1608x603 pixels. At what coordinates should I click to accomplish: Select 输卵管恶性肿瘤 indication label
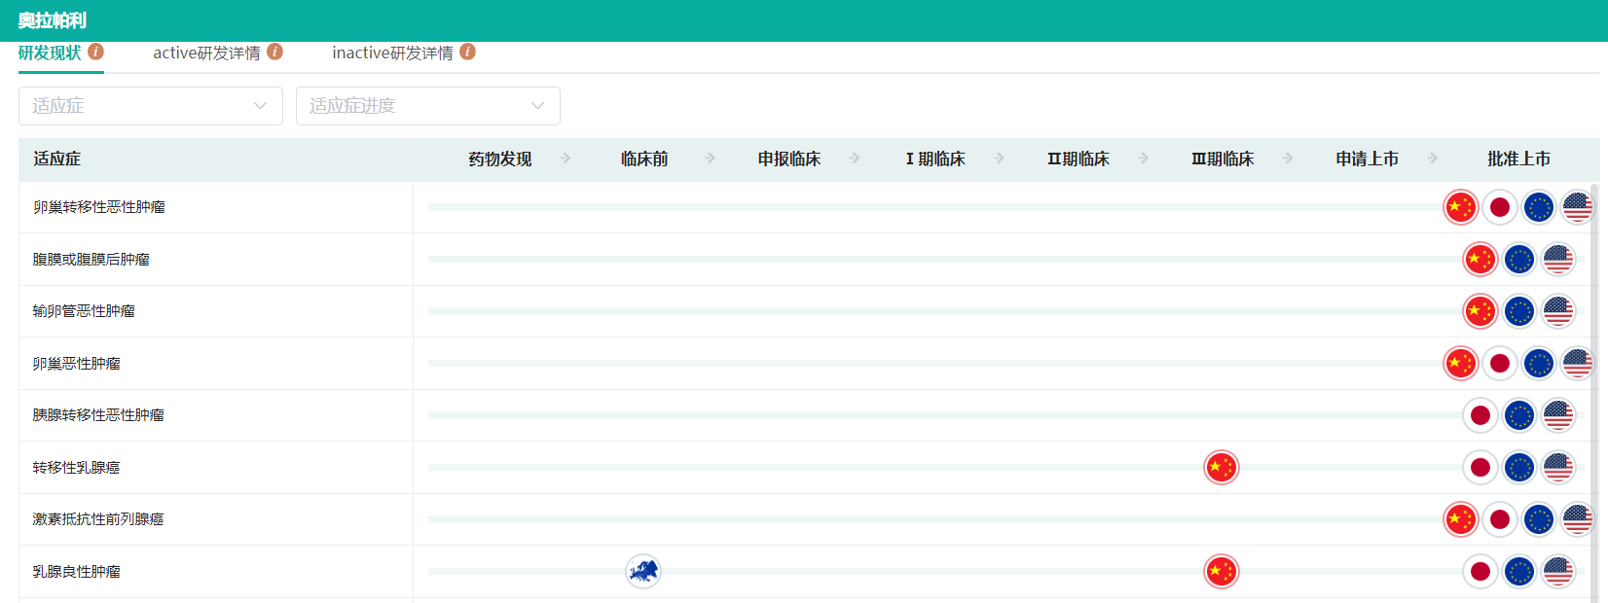click(84, 311)
